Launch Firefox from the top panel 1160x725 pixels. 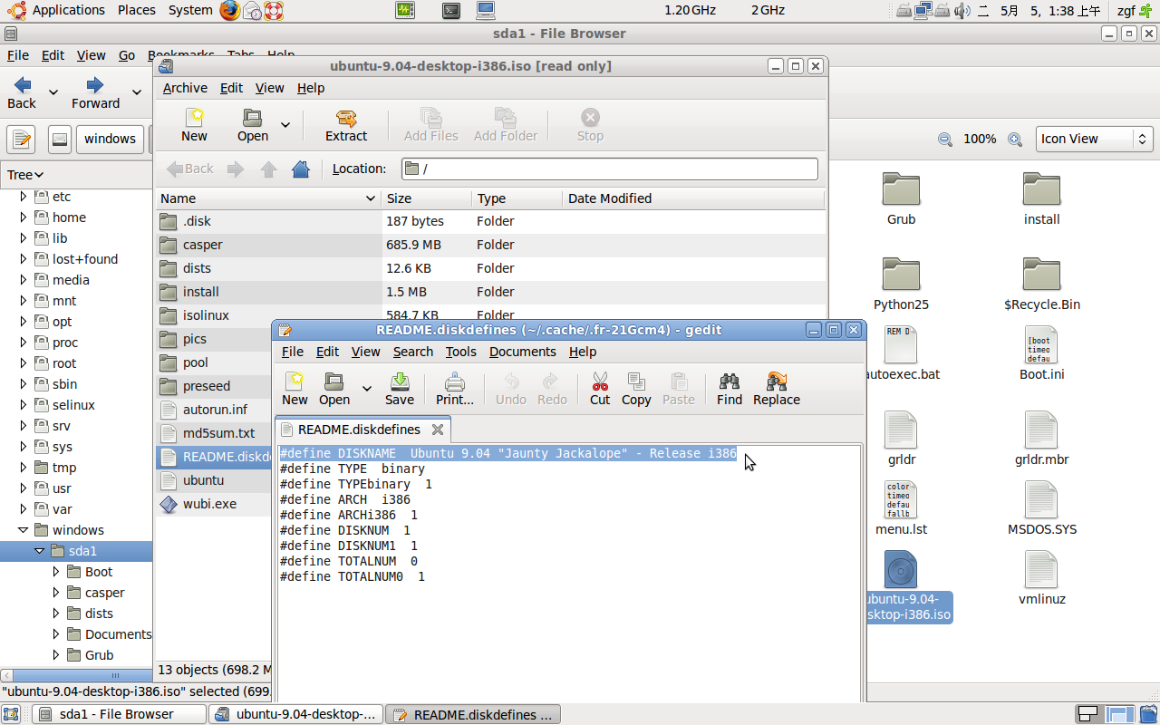(230, 11)
